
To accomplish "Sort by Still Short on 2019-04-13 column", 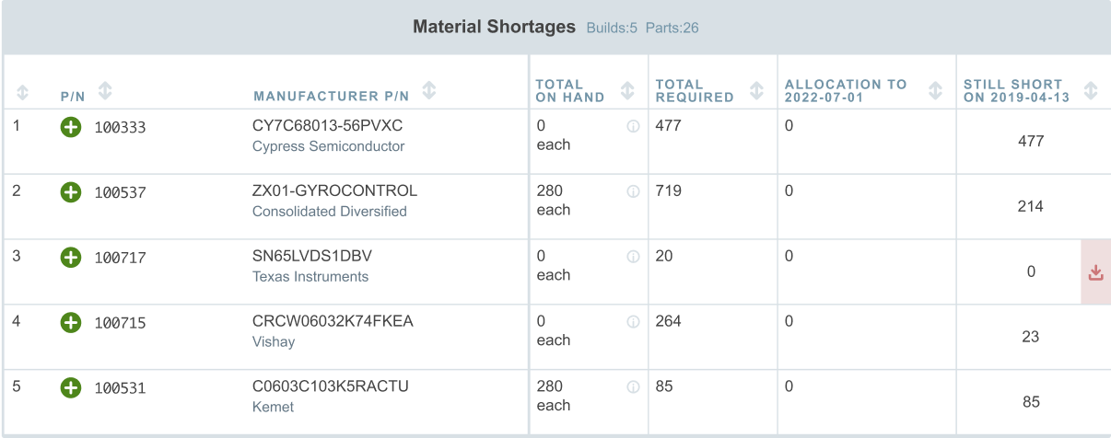I will coord(1091,90).
